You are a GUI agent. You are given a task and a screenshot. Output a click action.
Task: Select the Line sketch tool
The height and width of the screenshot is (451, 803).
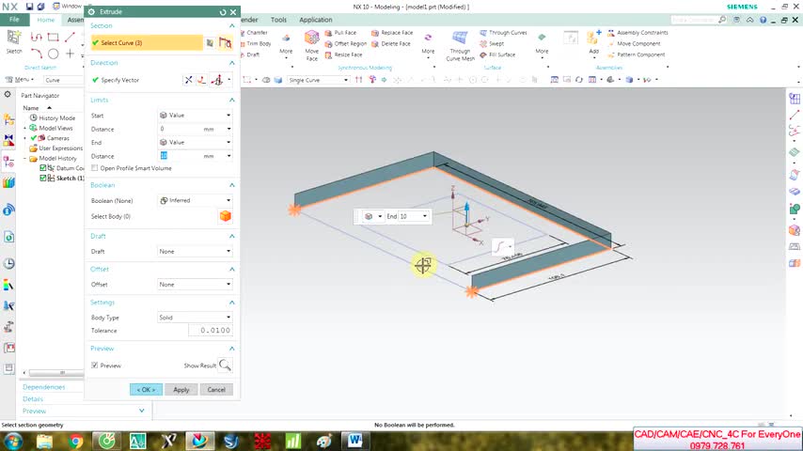[x=70, y=37]
